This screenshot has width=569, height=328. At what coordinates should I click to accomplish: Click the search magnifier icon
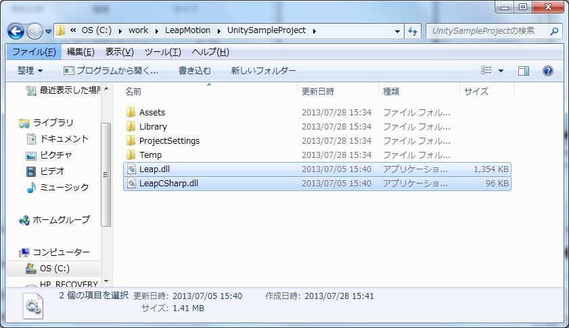tap(554, 32)
